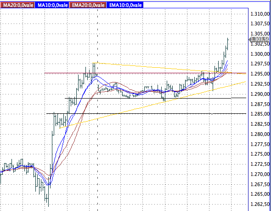The width and height of the screenshot is (271, 211).
Task: Click the 1.287,50 price axis label
Action: coord(260,104)
